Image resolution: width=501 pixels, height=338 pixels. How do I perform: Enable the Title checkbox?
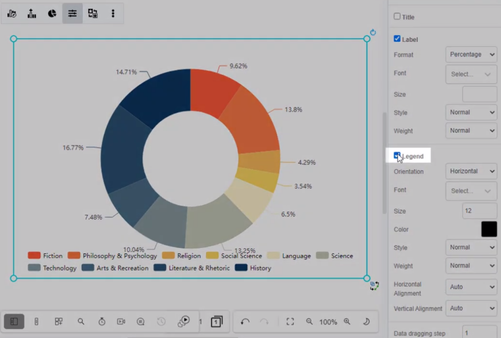(397, 16)
